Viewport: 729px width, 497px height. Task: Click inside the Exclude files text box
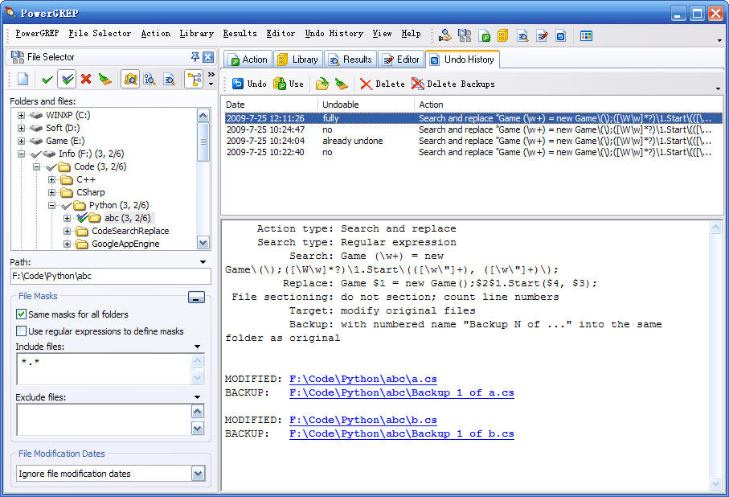pos(104,419)
